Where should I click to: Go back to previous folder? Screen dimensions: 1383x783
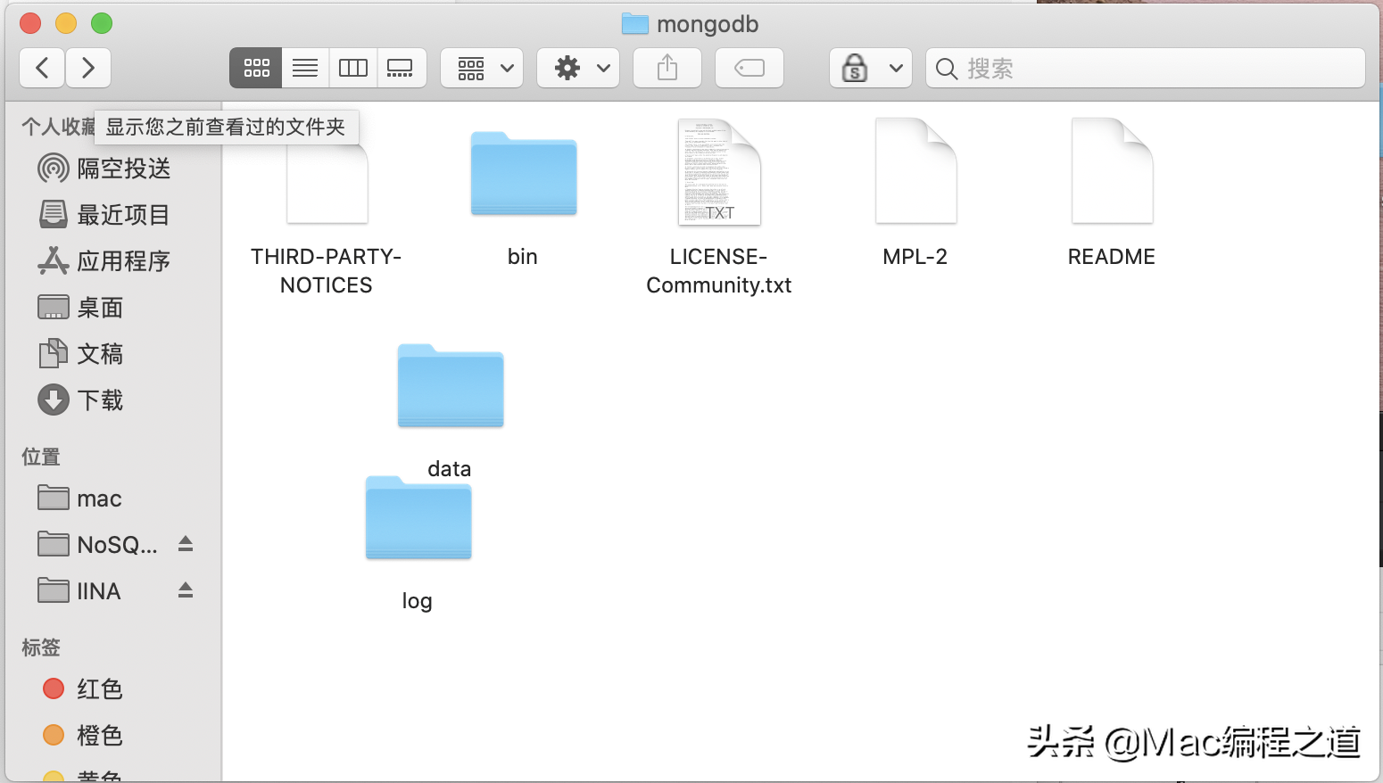click(42, 68)
